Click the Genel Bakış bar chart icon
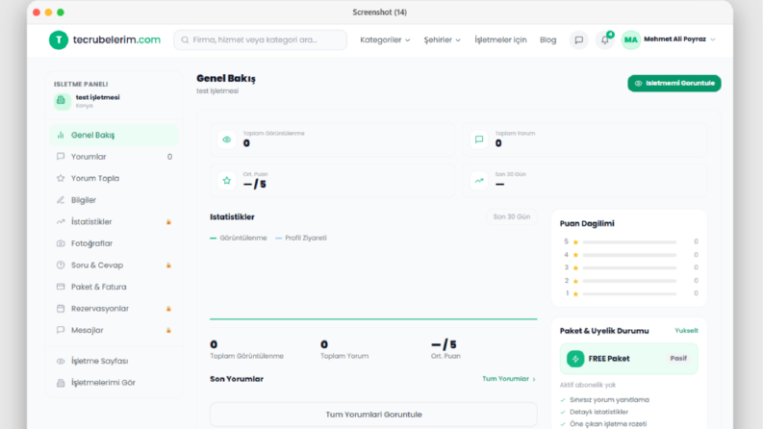 (61, 135)
